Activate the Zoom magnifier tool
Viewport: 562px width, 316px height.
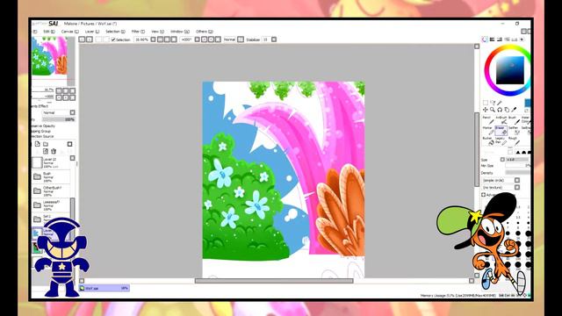493,110
